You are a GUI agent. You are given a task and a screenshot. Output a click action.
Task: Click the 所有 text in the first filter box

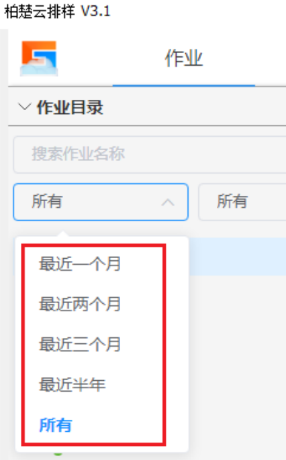[47, 202]
